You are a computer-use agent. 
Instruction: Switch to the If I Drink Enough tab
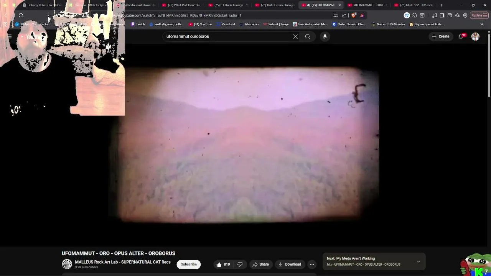(x=228, y=5)
